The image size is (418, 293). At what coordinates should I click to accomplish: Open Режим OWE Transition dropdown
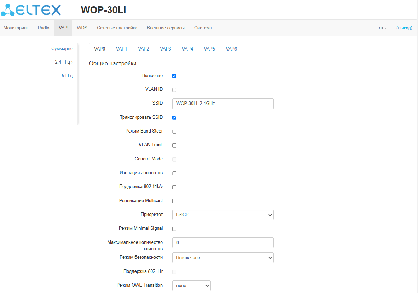click(191, 286)
